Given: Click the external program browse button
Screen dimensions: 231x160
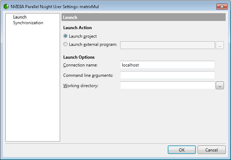Looking at the screenshot, I should [x=220, y=45].
